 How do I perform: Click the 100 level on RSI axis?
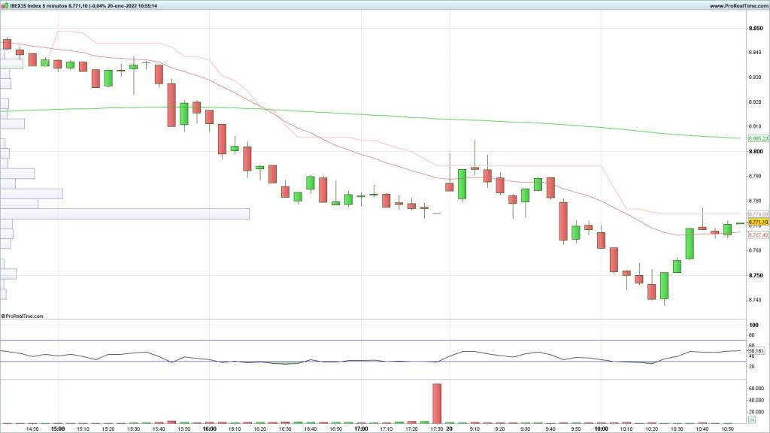[751, 326]
